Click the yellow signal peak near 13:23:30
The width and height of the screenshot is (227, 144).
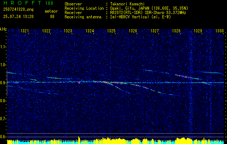[79, 140]
